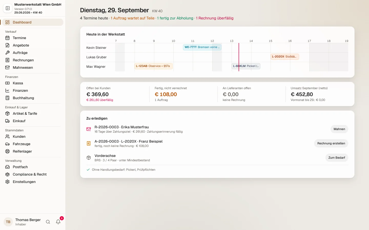Click the Angebote document icon
This screenshot has width=369, height=230.
click(x=7, y=45)
